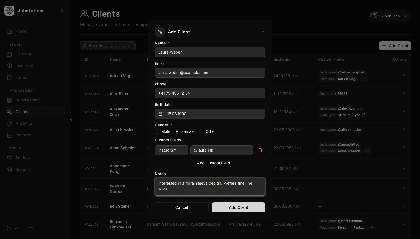Choose the Other gender option
The height and width of the screenshot is (239, 420).
tap(201, 131)
